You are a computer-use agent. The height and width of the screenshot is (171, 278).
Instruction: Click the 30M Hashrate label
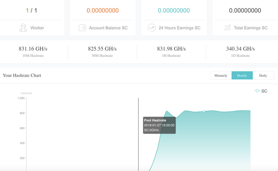[x=102, y=56]
